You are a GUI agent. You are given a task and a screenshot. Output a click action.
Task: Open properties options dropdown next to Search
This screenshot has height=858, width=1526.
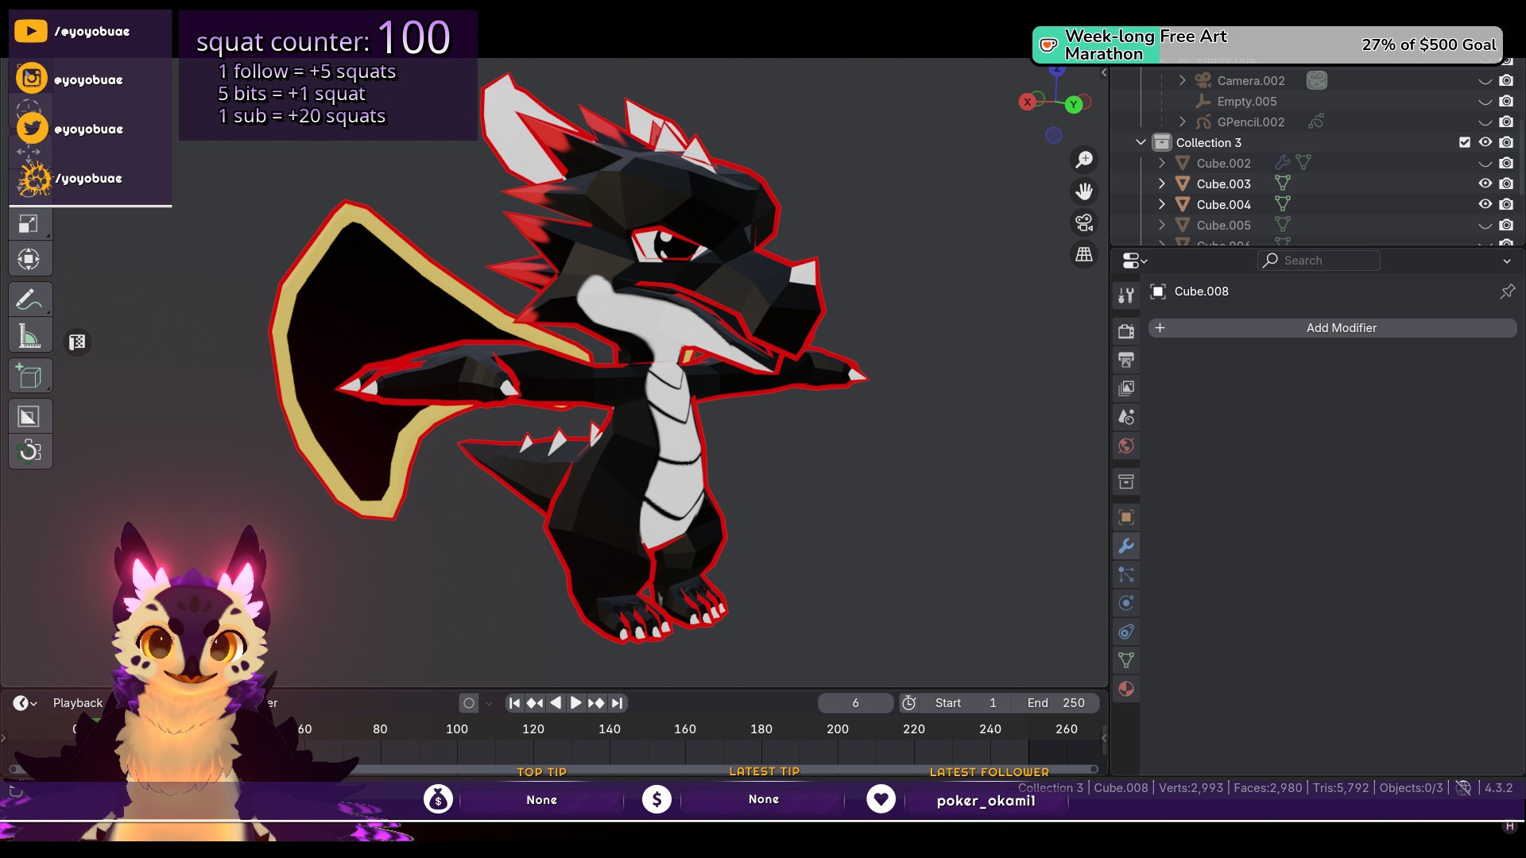pos(1506,261)
